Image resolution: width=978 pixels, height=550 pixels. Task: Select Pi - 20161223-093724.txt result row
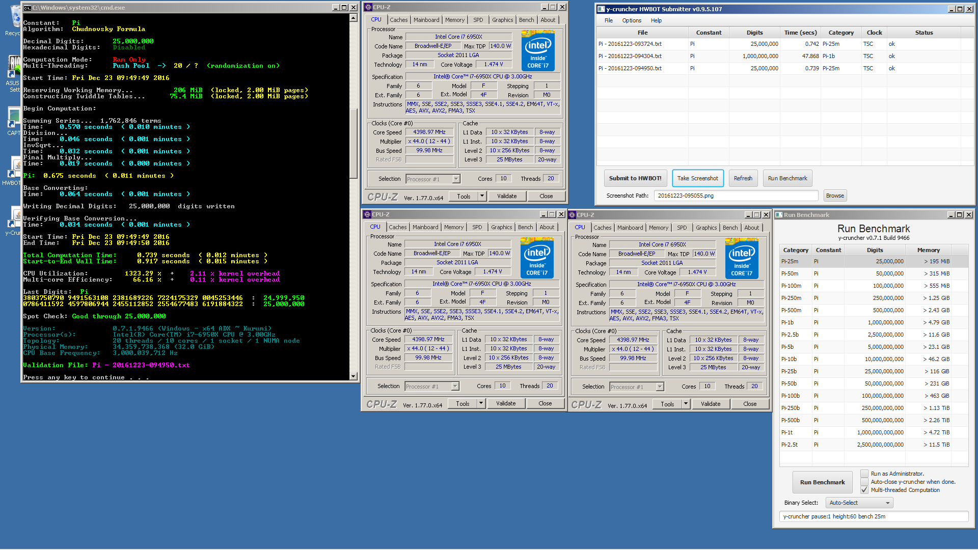point(786,44)
